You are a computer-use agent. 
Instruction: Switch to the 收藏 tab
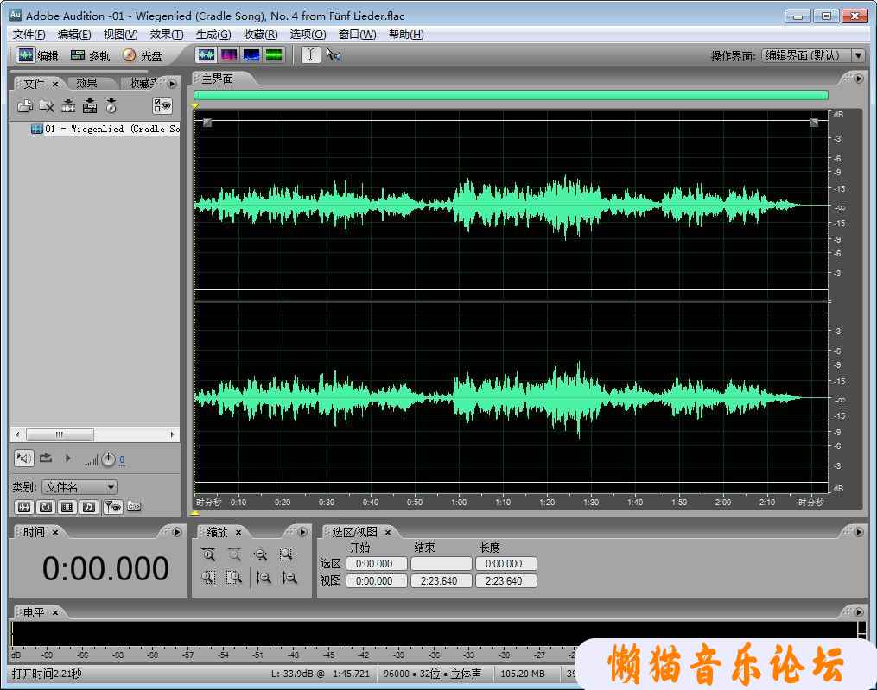pyautogui.click(x=143, y=83)
